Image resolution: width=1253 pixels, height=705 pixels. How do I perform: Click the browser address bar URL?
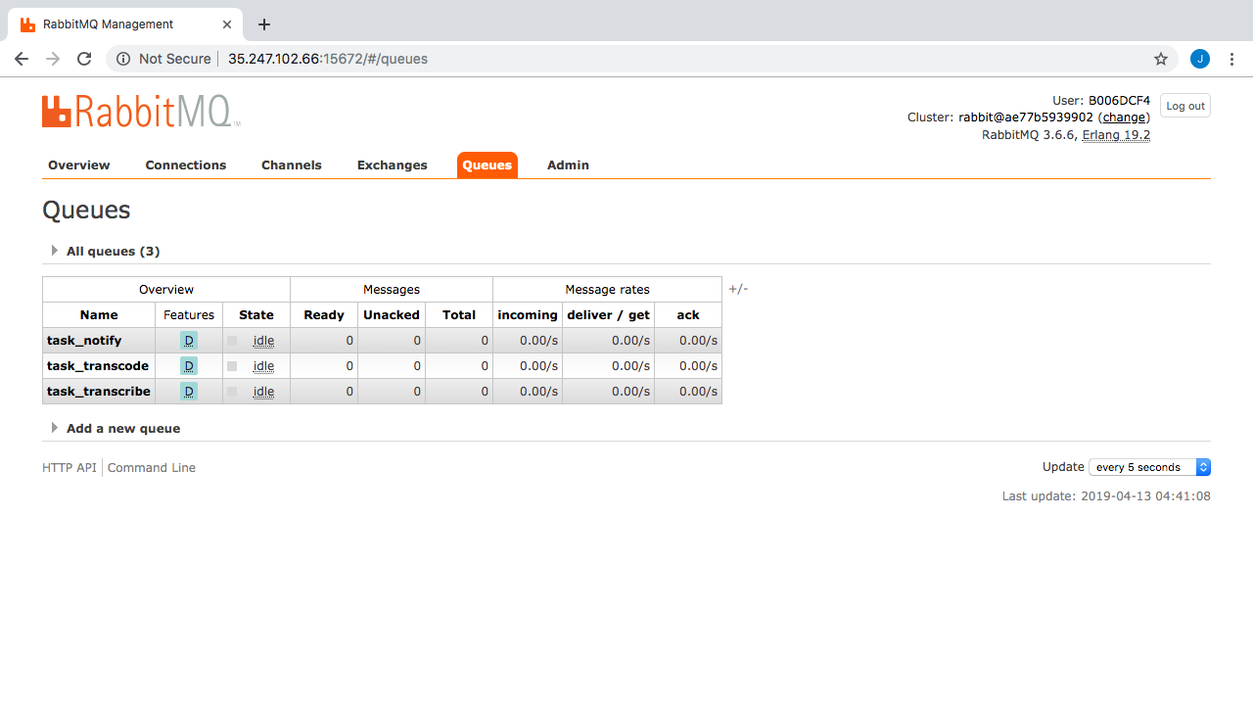pyautogui.click(x=328, y=59)
